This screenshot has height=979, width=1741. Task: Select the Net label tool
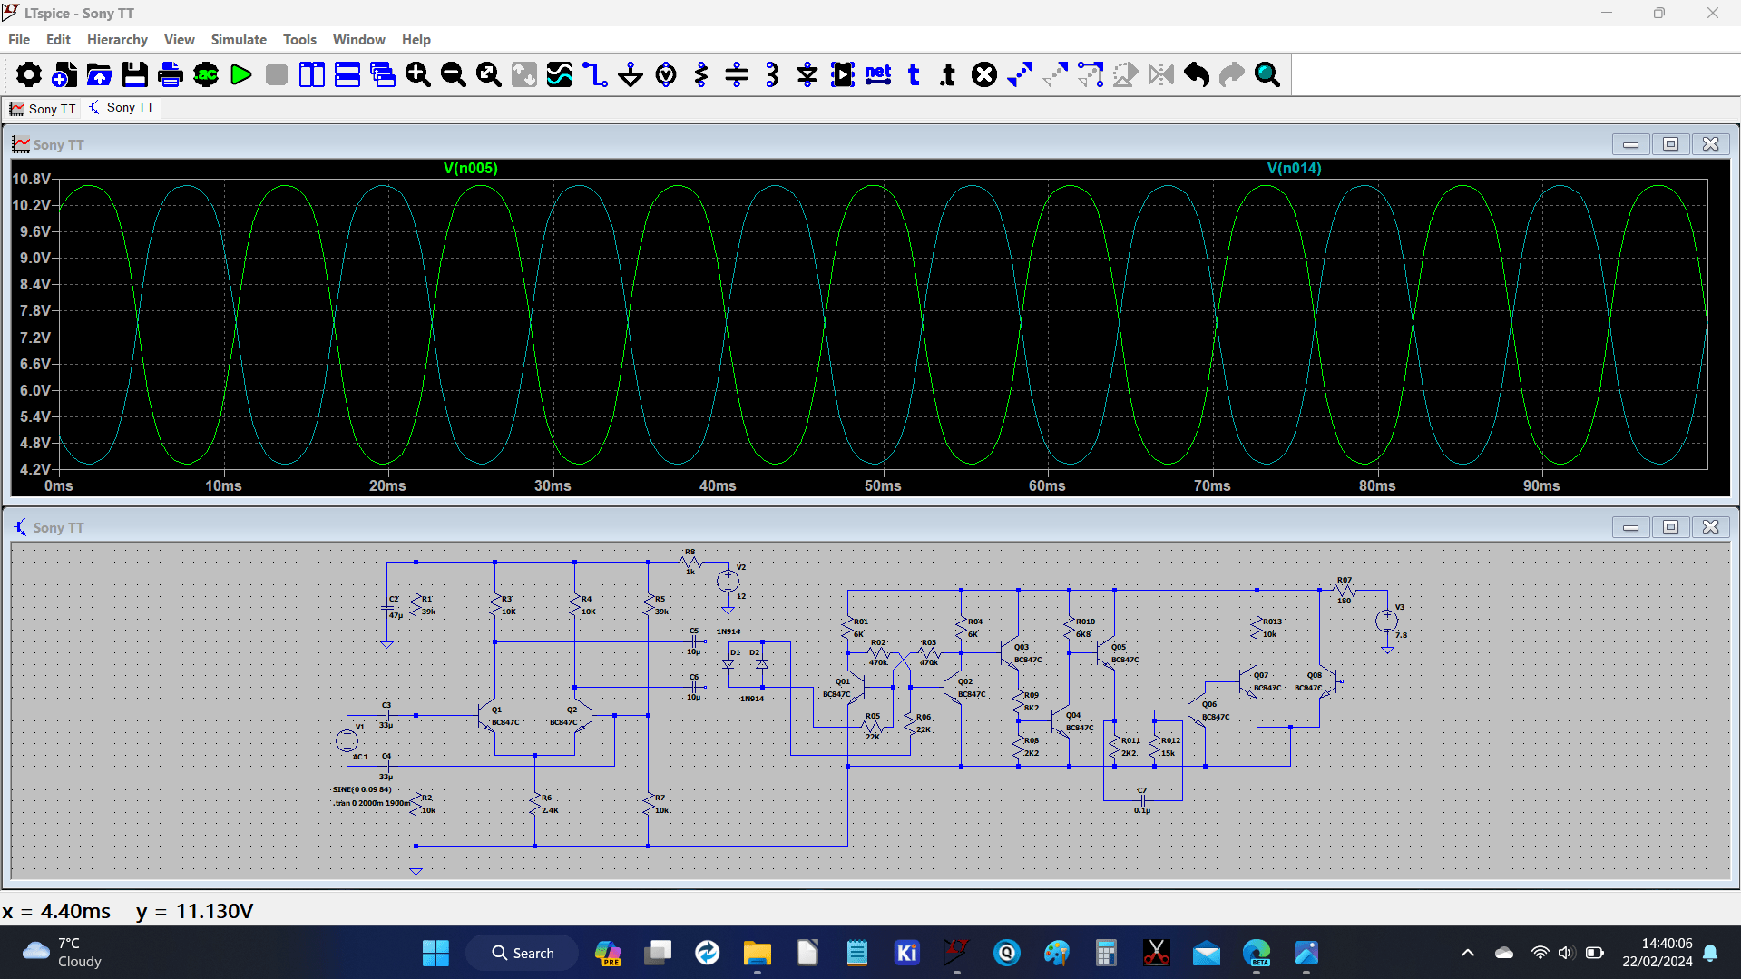coord(878,74)
